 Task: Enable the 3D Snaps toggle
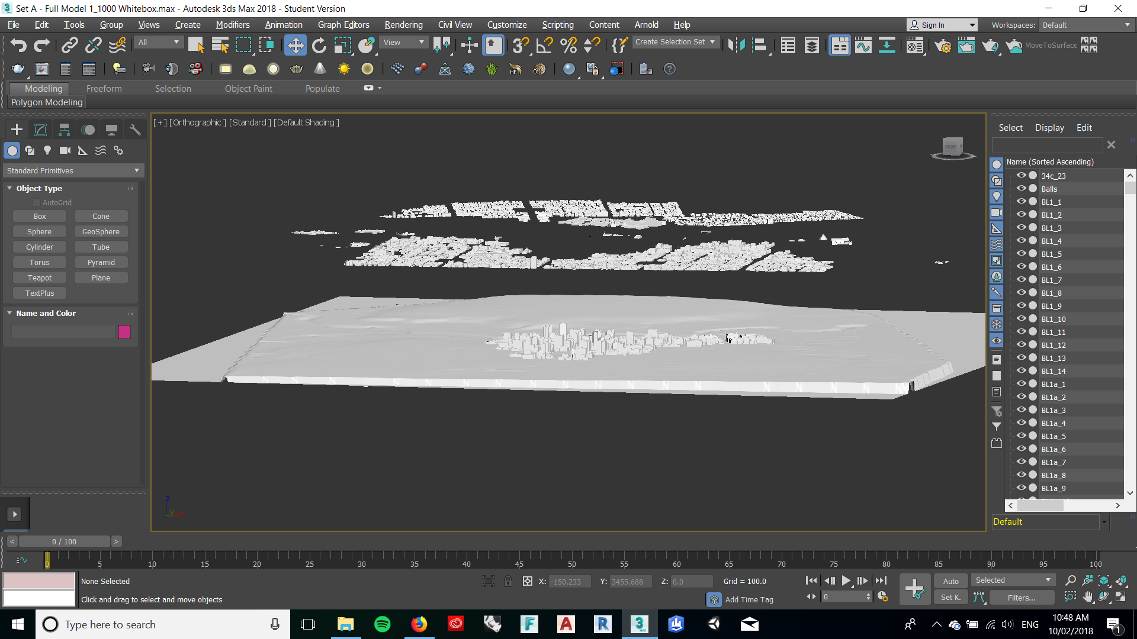point(520,45)
